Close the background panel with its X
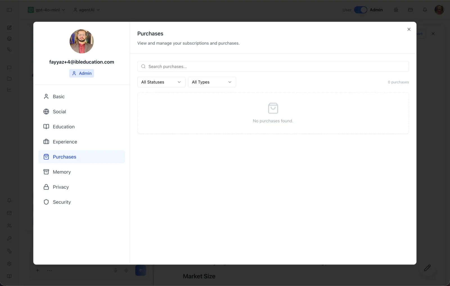450x286 pixels. tap(433, 34)
